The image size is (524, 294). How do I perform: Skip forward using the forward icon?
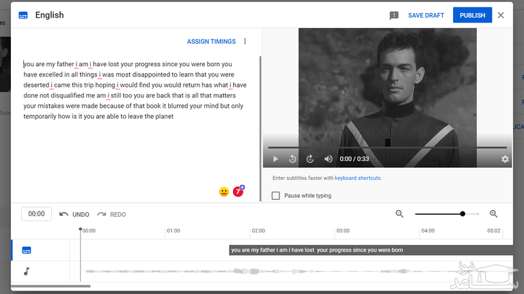(x=309, y=159)
